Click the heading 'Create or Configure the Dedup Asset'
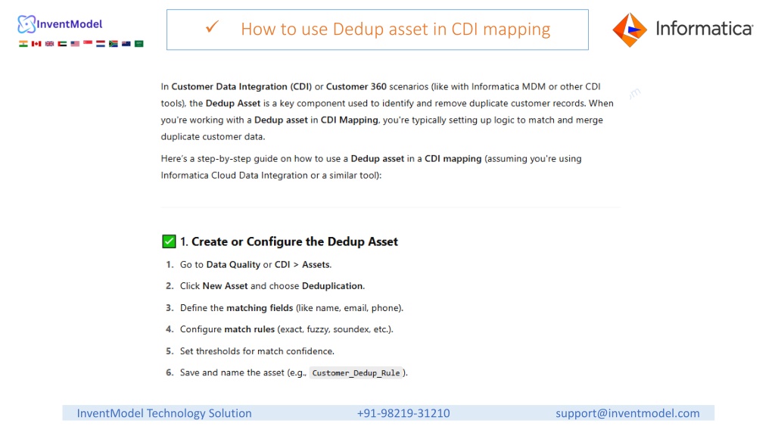This screenshot has height=436, width=775. [x=294, y=241]
